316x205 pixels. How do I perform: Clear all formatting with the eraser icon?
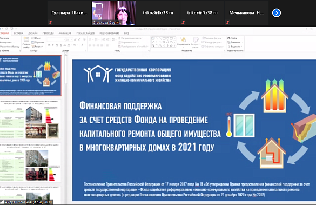point(84,39)
